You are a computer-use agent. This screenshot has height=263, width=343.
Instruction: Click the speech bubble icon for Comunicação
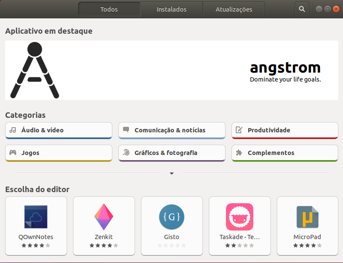point(126,130)
